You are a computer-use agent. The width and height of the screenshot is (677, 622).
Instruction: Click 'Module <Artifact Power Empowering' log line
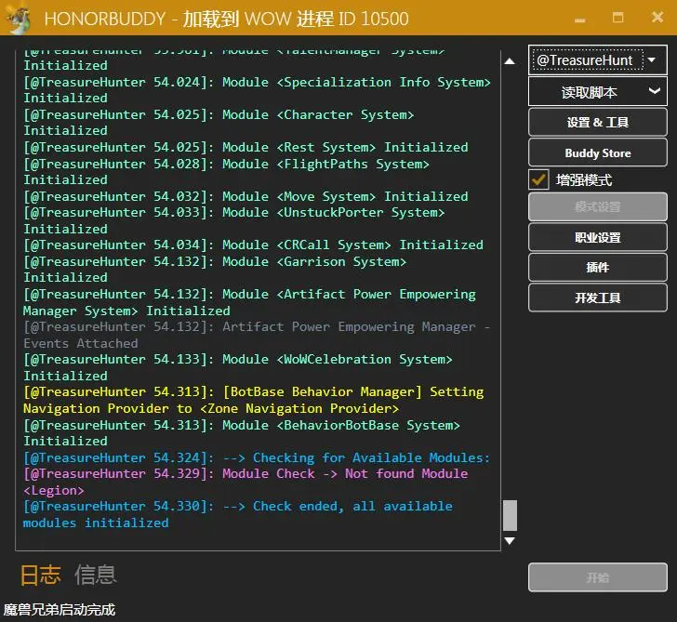[249, 302]
